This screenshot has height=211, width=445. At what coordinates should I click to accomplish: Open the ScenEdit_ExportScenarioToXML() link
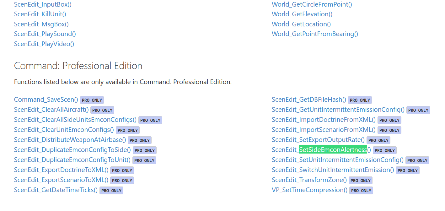[61, 180]
